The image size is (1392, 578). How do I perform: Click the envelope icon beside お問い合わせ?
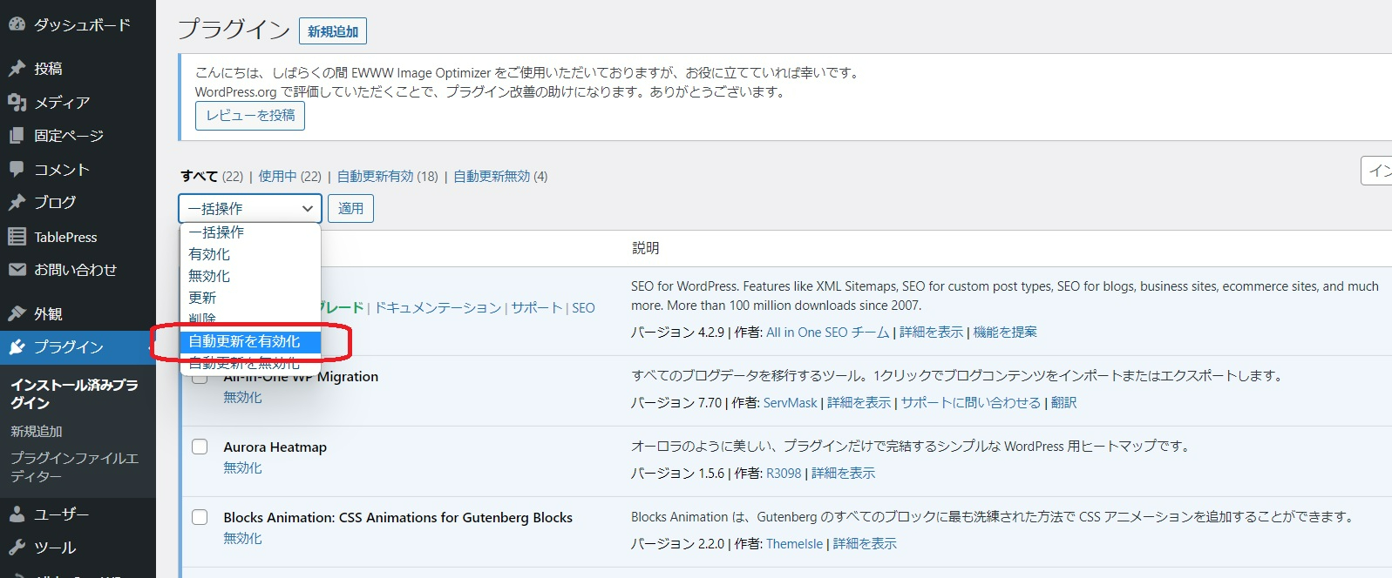coord(17,270)
